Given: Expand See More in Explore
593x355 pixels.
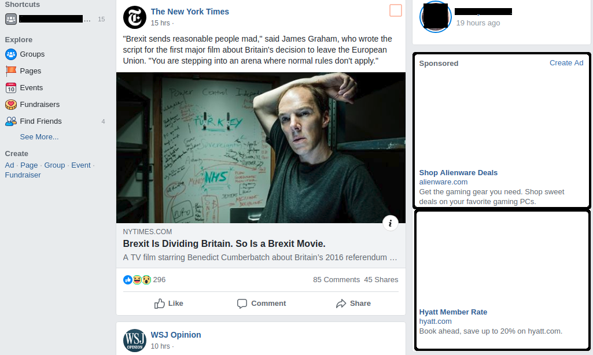Looking at the screenshot, I should pyautogui.click(x=39, y=137).
